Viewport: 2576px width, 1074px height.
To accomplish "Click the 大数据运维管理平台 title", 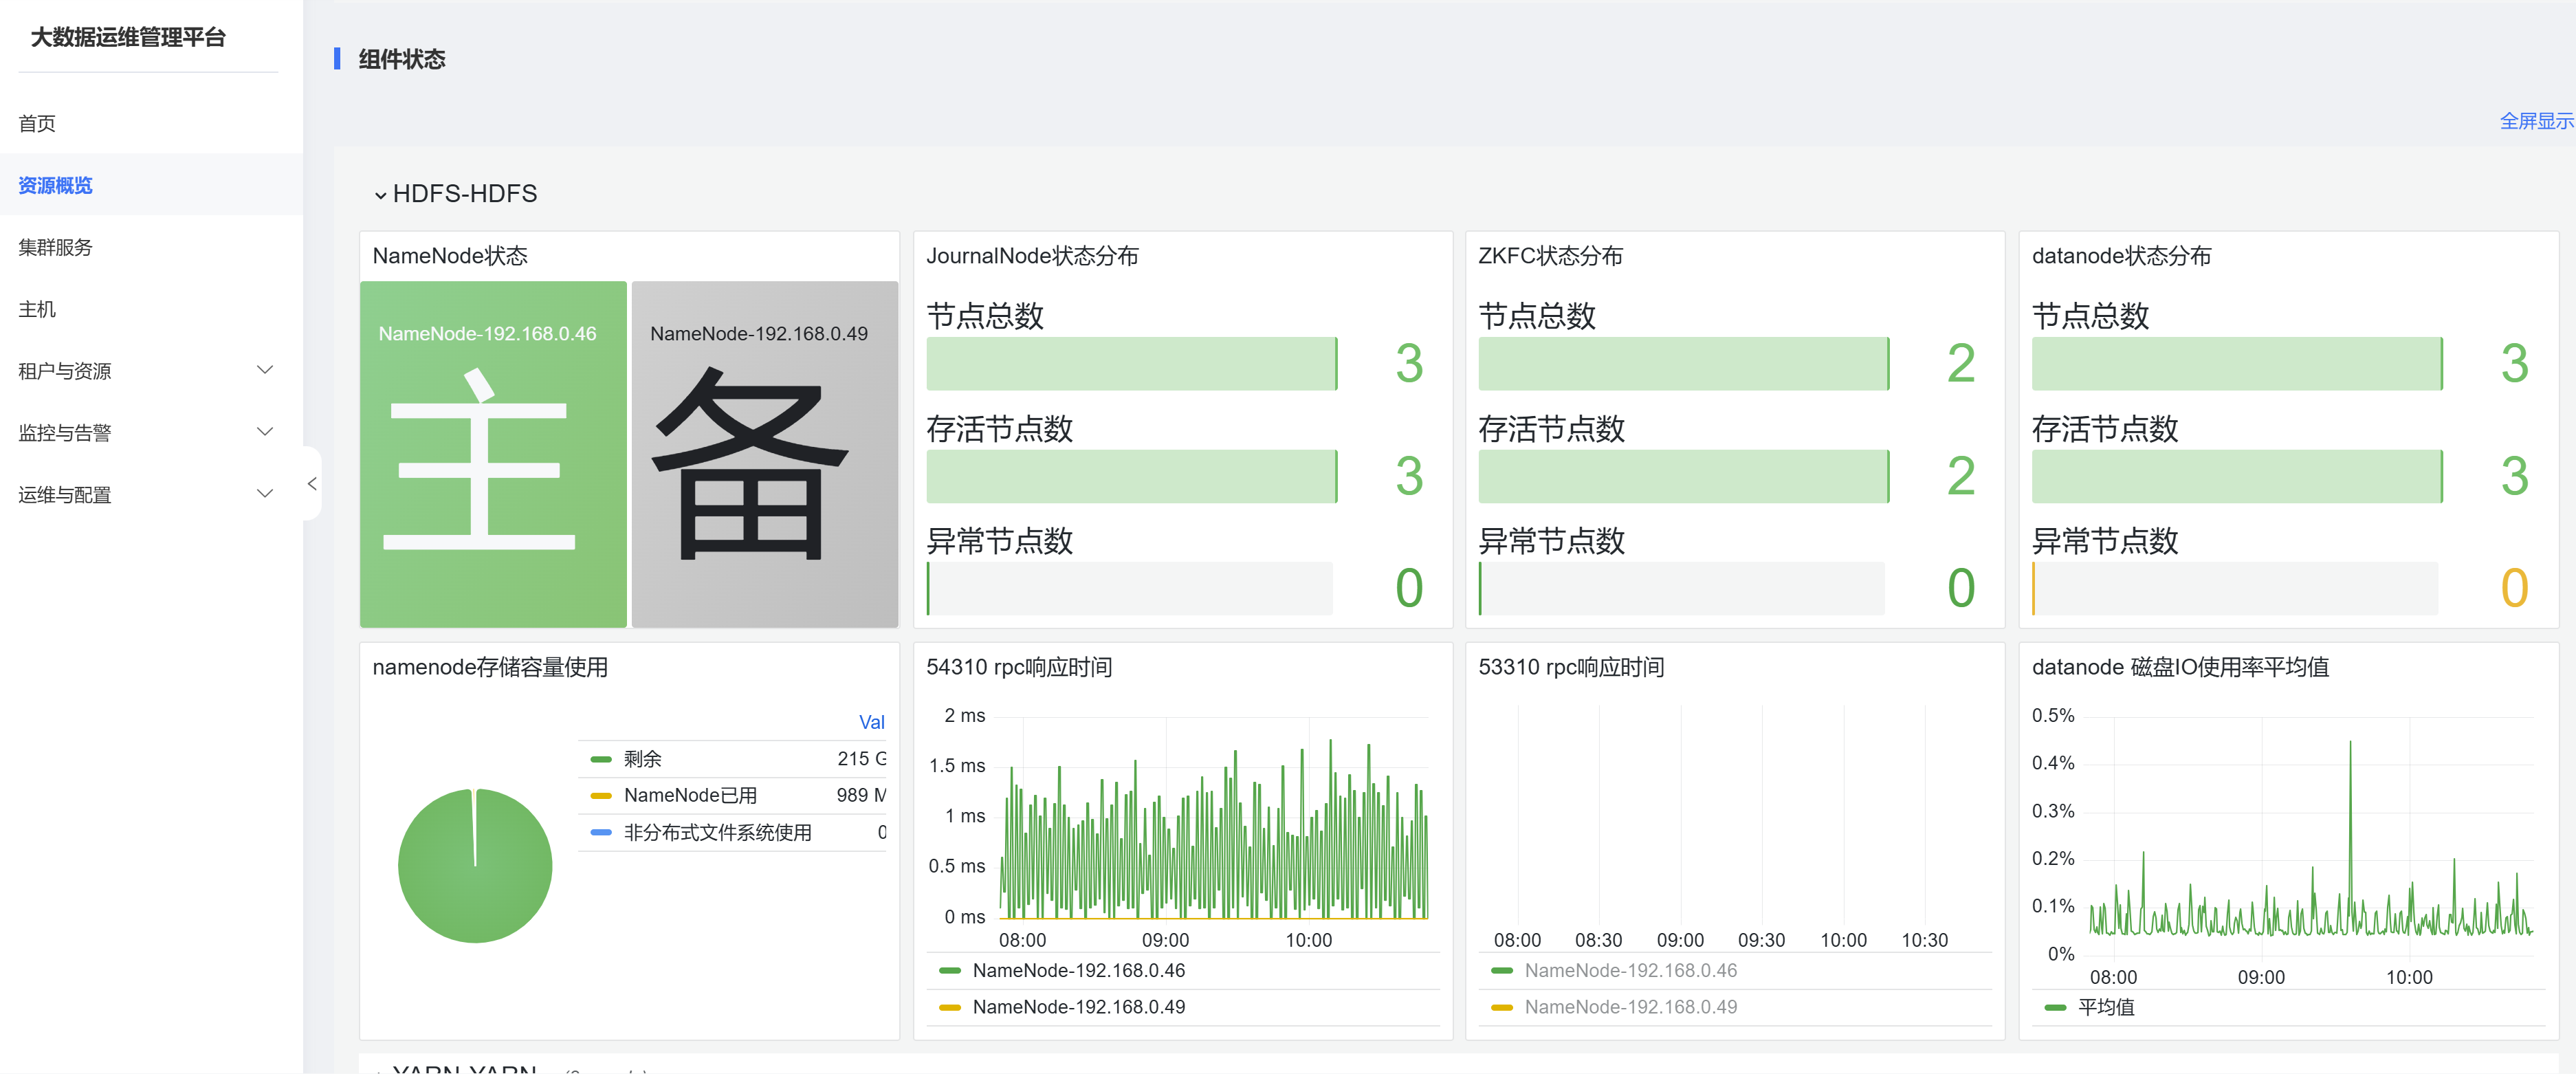I will click(128, 37).
